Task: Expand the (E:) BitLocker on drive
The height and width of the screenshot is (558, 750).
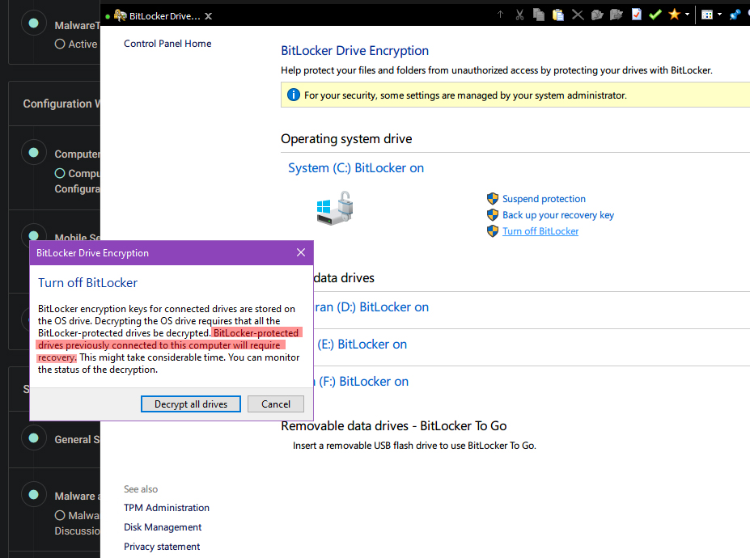Action: pos(362,345)
